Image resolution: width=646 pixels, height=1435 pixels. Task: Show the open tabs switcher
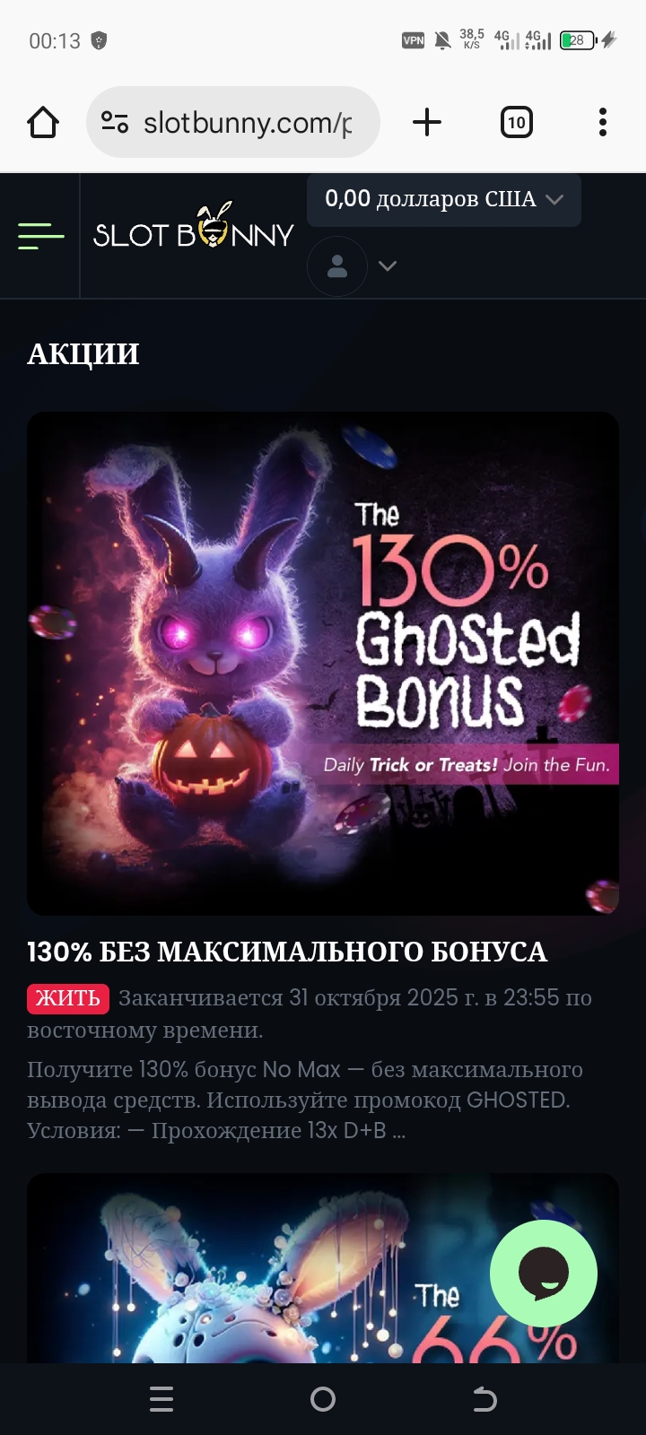click(x=516, y=122)
